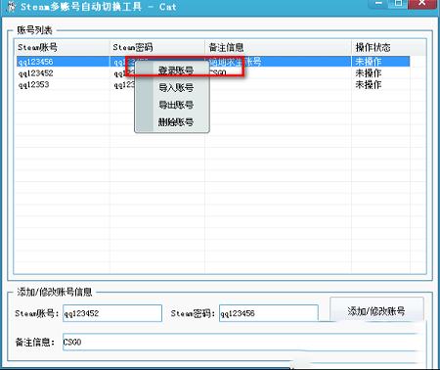440x370 pixels.
Task: Choose 登录账号 from the context menu
Action: 176,70
